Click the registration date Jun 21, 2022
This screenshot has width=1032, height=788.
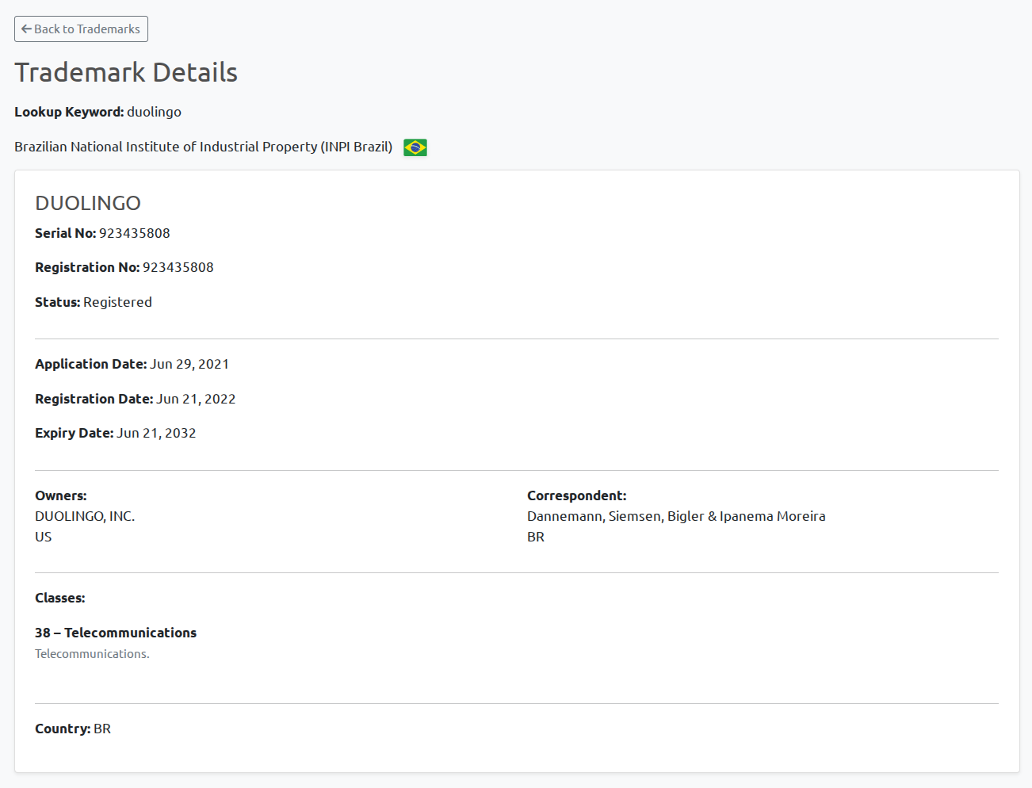pyautogui.click(x=196, y=399)
